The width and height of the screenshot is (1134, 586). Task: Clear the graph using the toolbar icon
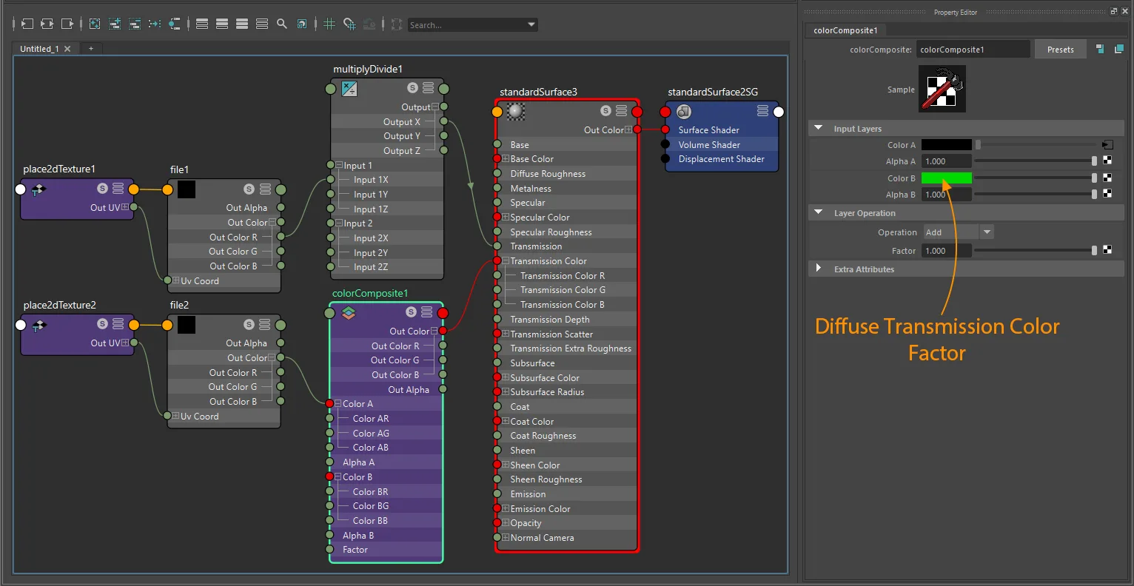[95, 24]
